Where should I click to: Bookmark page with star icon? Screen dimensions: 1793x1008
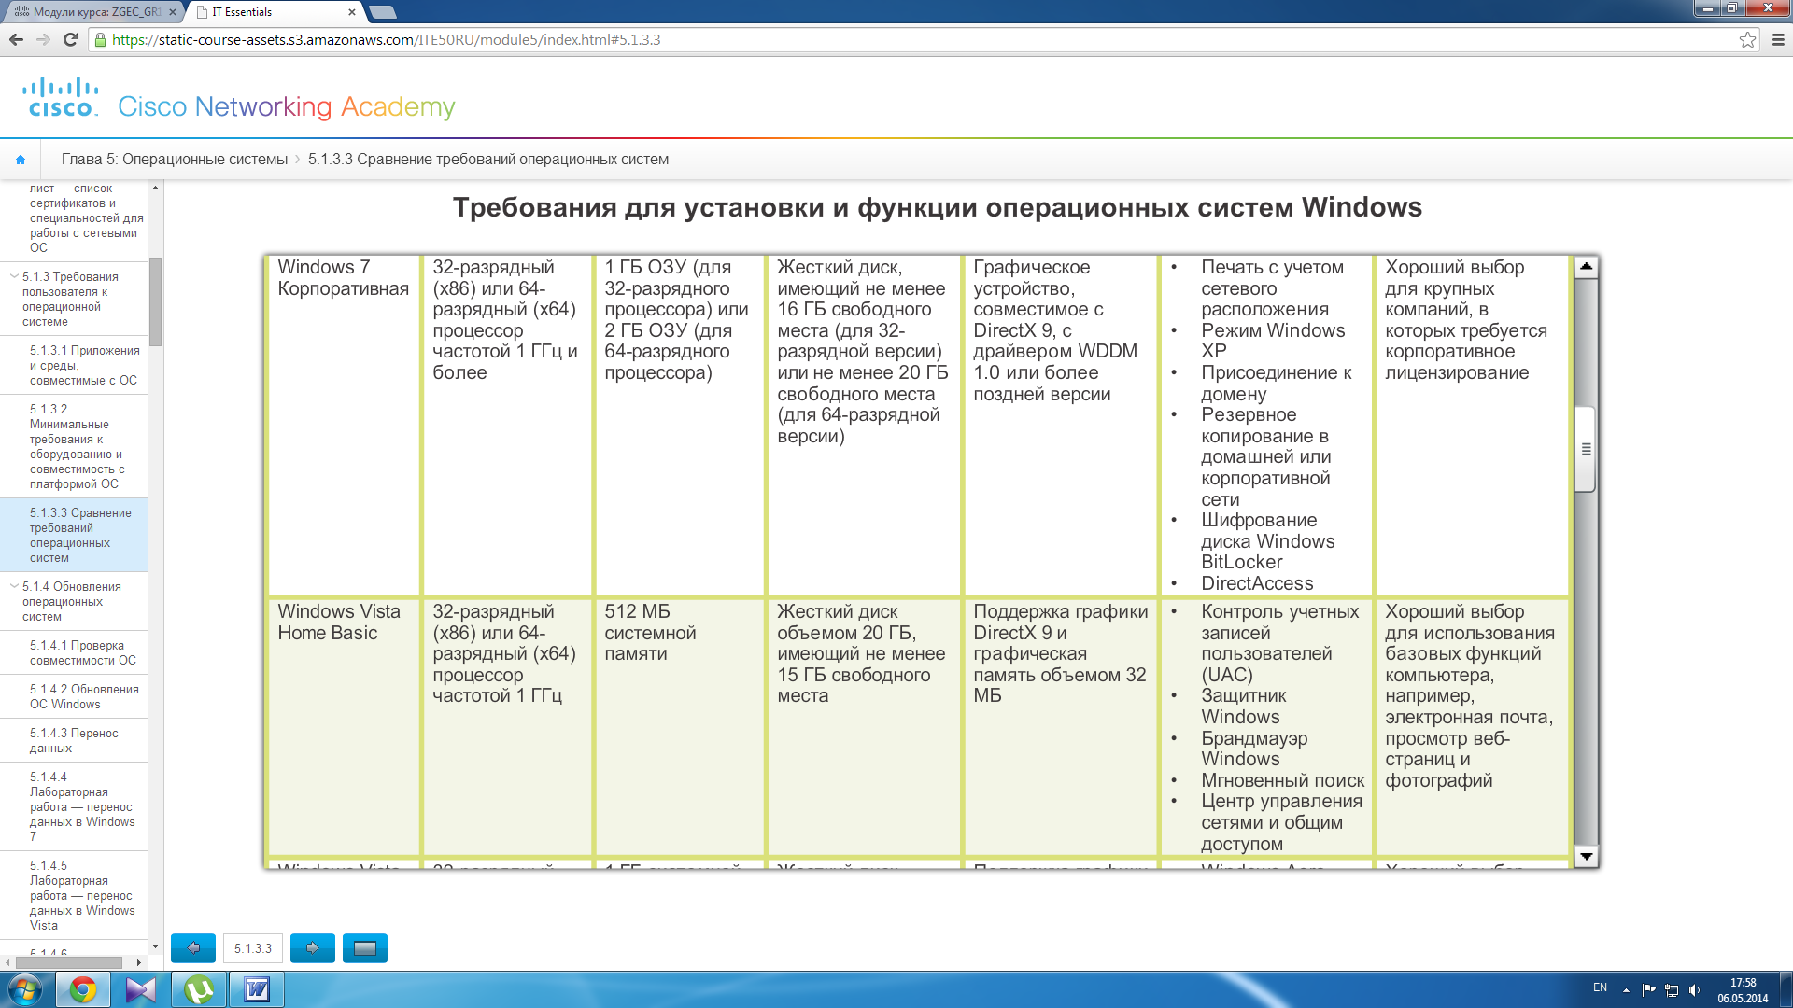pyautogui.click(x=1747, y=39)
